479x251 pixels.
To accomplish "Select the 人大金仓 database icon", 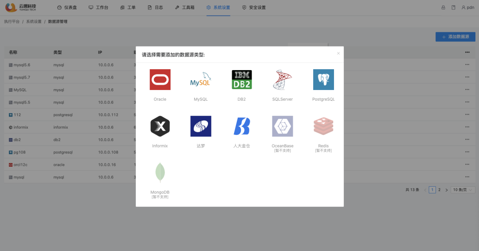I will (242, 126).
